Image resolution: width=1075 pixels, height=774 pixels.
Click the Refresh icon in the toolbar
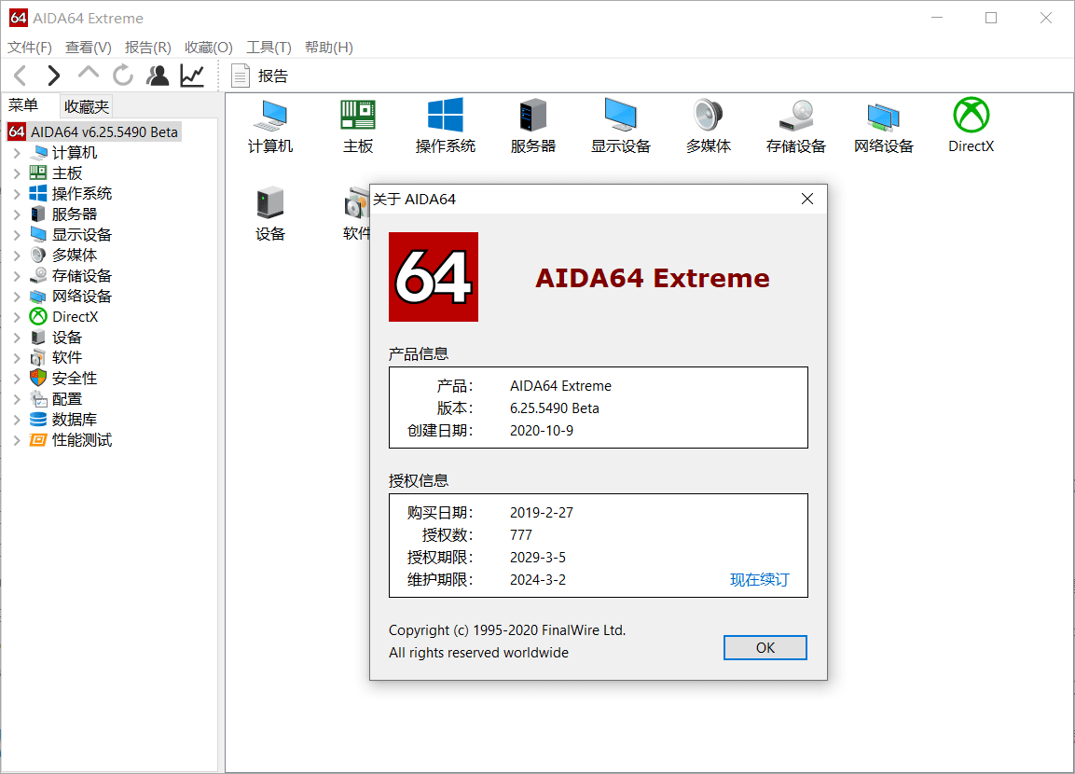123,76
